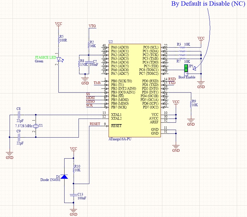Screen dimensions: 247x217
Task: Click the '150K' value text of R8
Action: [x=84, y=65]
